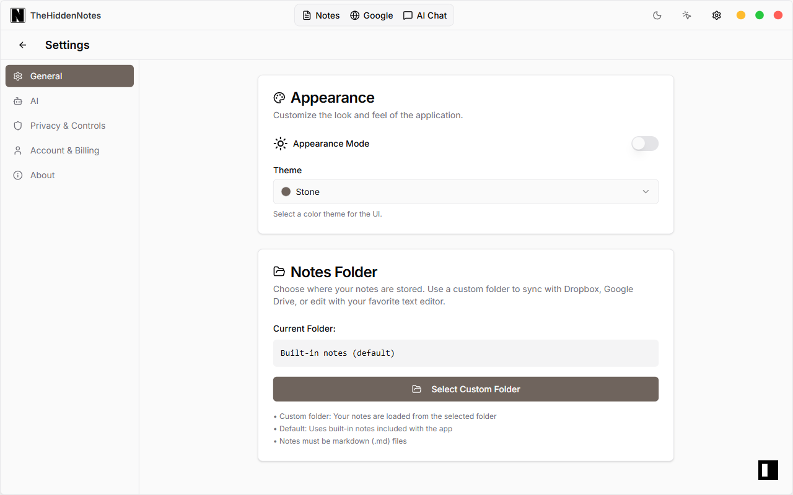793x495 pixels.
Task: Toggle the Appearance Mode switch
Action: pos(644,144)
